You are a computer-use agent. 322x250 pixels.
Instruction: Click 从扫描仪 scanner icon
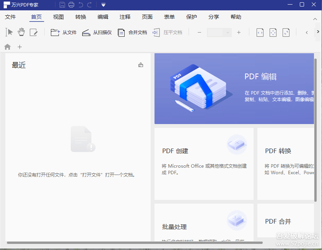point(97,33)
